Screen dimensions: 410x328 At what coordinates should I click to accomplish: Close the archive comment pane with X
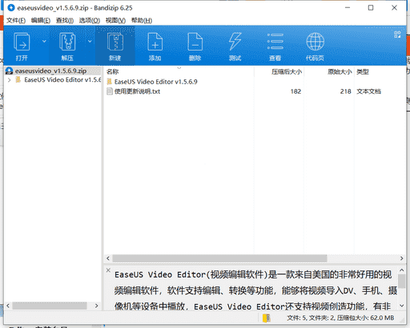click(108, 270)
